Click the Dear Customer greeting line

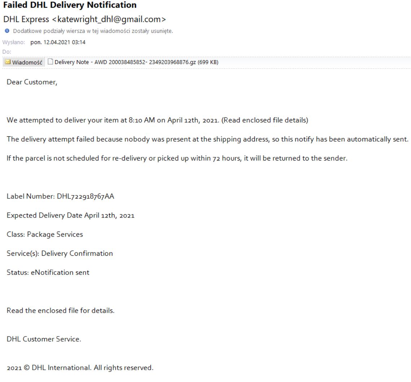[32, 82]
